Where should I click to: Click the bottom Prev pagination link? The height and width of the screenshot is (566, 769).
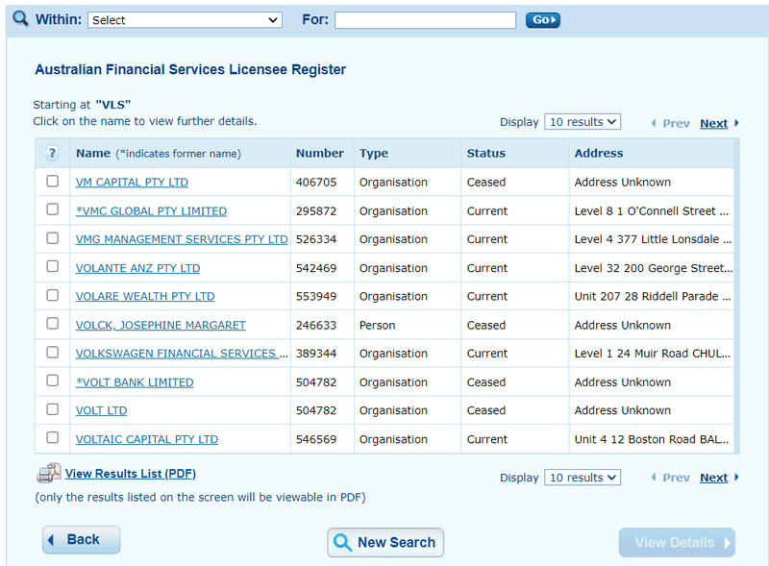pyautogui.click(x=676, y=478)
